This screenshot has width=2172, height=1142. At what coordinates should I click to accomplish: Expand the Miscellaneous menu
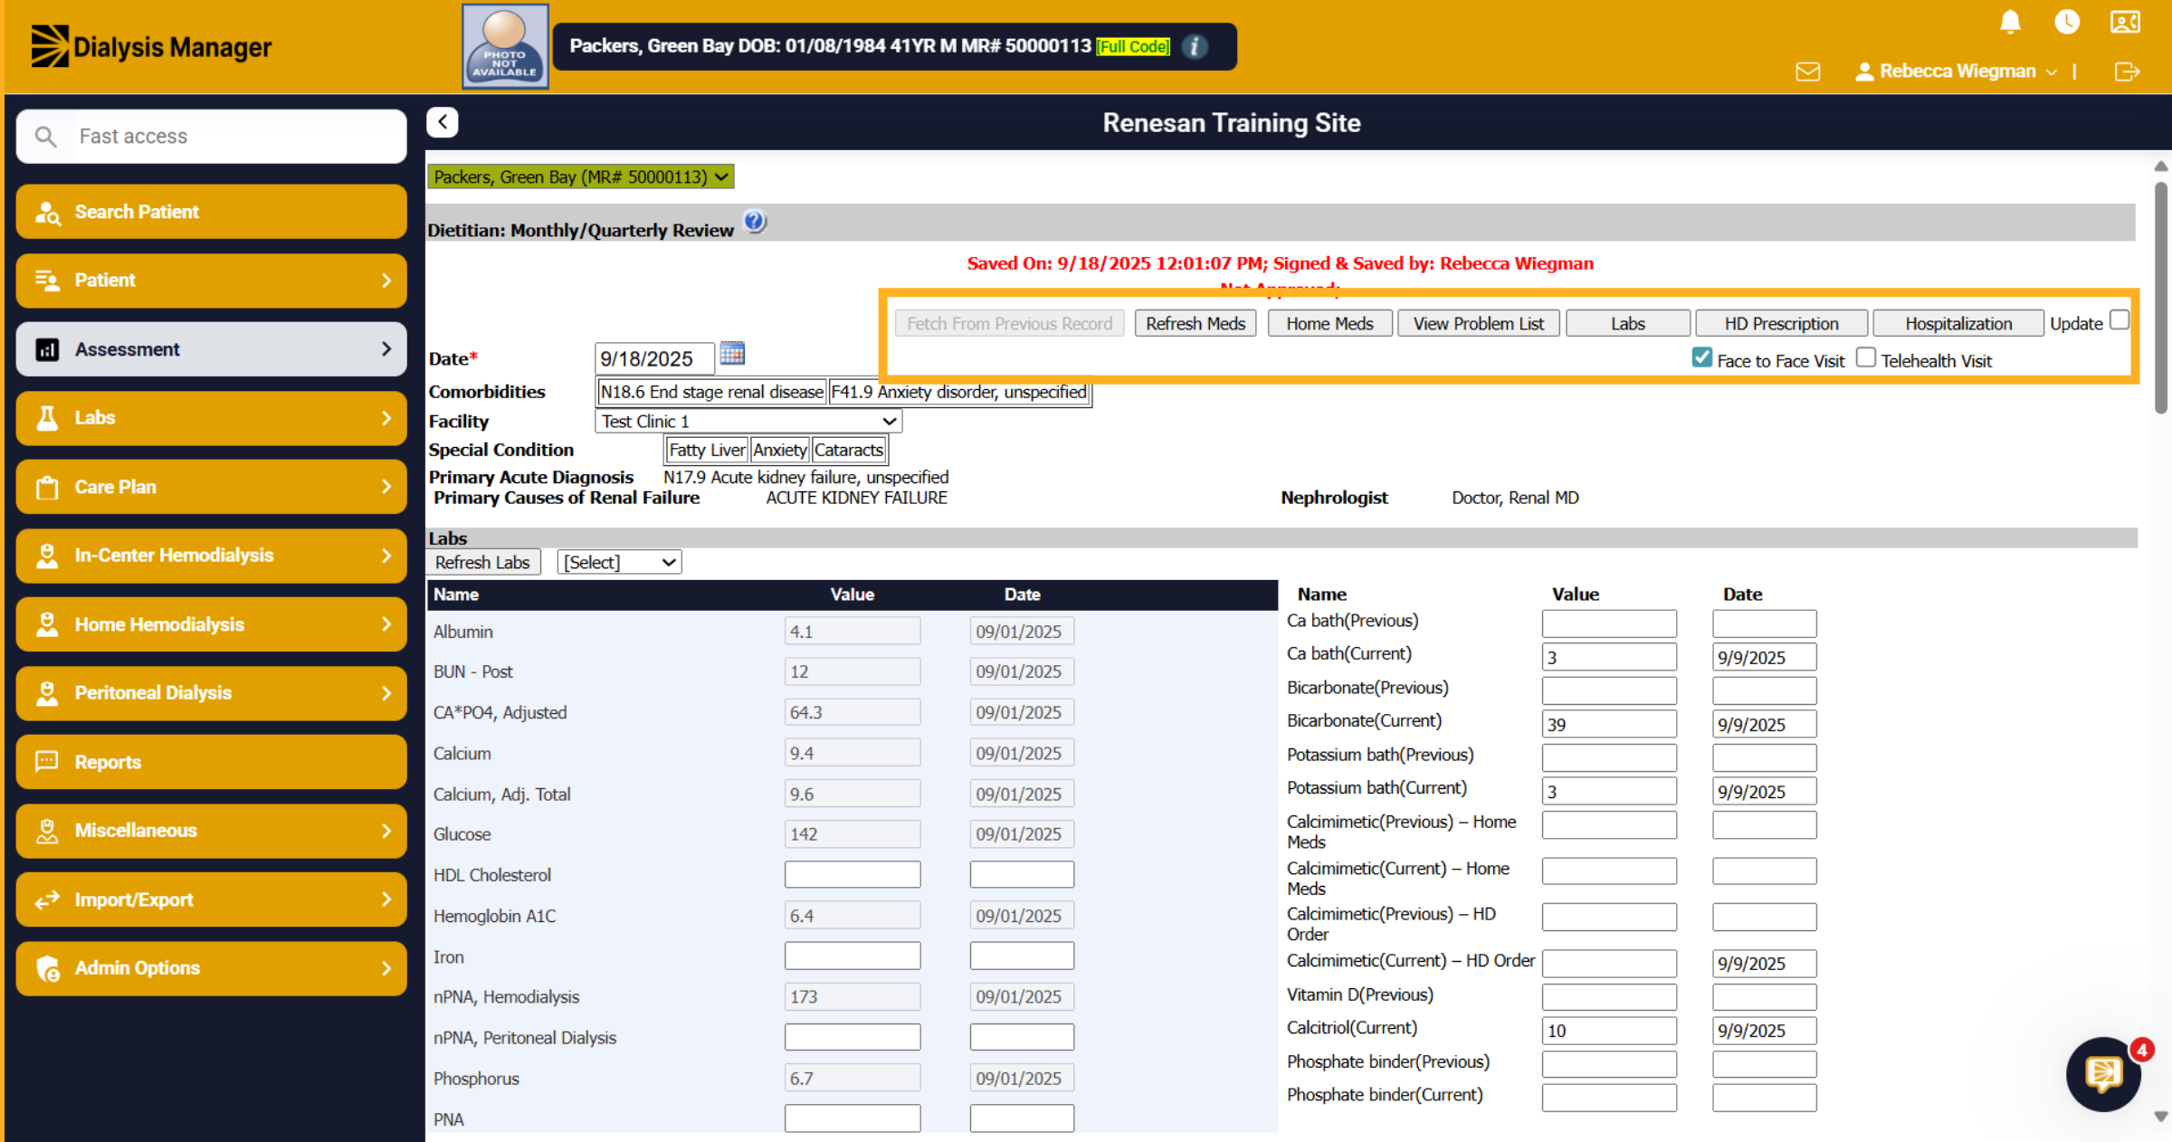[211, 831]
